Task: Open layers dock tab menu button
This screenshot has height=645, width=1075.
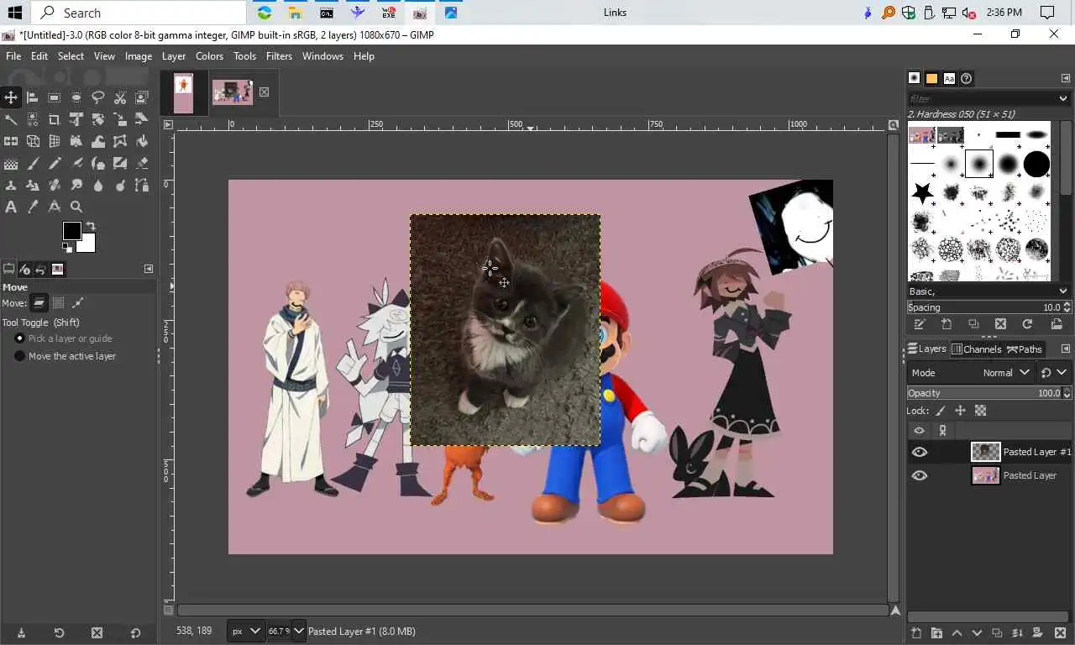Action: coord(1066,349)
